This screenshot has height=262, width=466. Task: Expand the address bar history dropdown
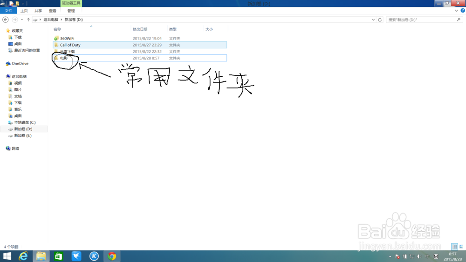tap(373, 20)
